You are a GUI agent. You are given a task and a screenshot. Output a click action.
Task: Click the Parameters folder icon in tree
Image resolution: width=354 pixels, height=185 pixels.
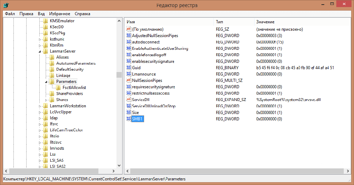pos(52,82)
